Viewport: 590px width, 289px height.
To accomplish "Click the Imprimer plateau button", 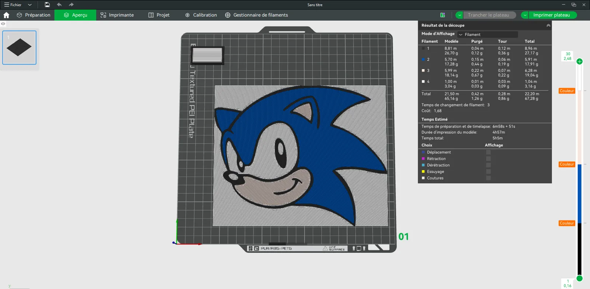I will pyautogui.click(x=552, y=15).
